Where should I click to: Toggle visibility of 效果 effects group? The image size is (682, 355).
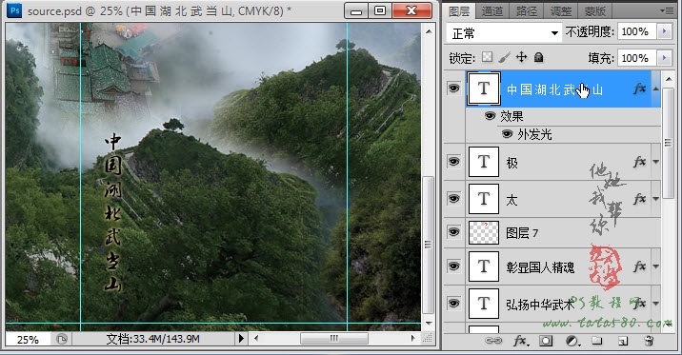click(x=491, y=116)
